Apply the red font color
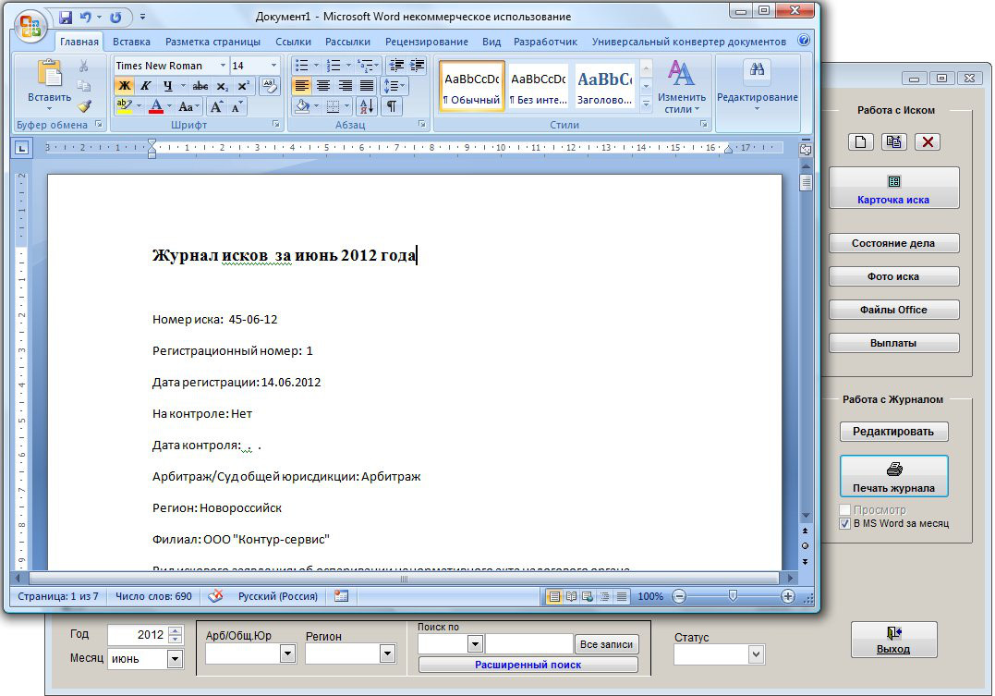The height and width of the screenshot is (696, 995). click(156, 106)
